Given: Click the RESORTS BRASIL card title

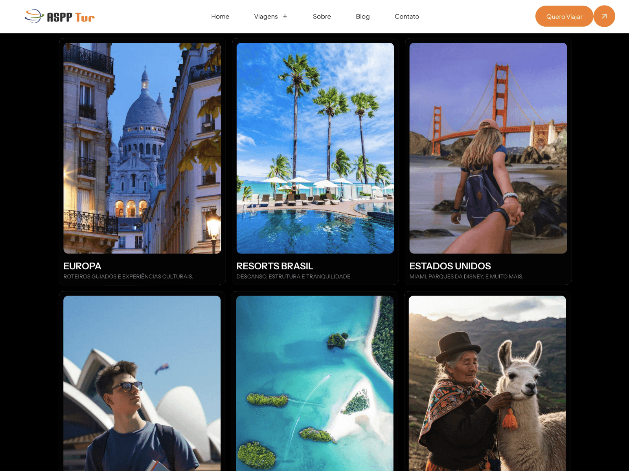Looking at the screenshot, I should (275, 266).
